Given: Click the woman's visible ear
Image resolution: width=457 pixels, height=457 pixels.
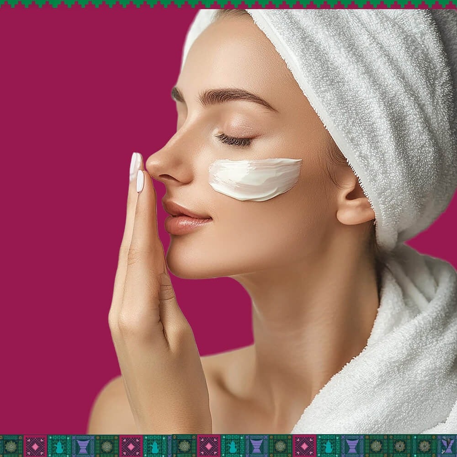Looking at the screenshot, I should click(353, 201).
